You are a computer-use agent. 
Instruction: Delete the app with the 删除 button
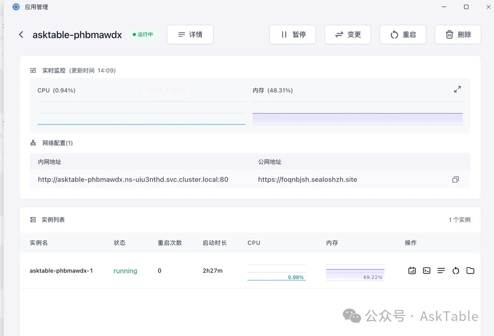click(458, 35)
